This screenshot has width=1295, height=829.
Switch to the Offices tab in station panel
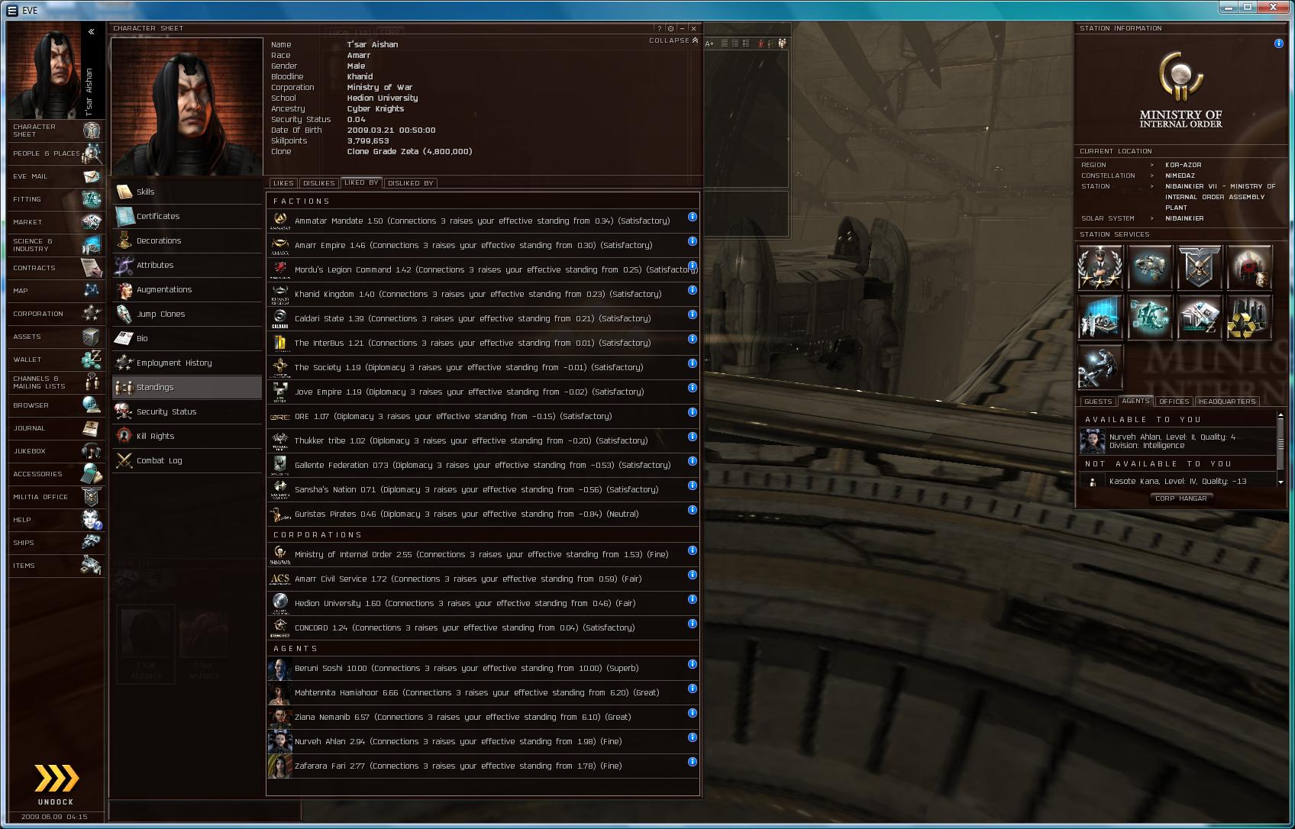pyautogui.click(x=1174, y=402)
